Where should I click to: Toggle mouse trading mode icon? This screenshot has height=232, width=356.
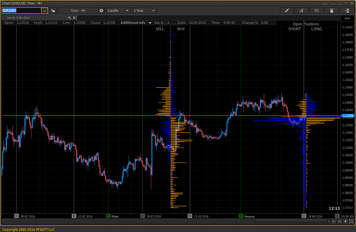[332, 10]
